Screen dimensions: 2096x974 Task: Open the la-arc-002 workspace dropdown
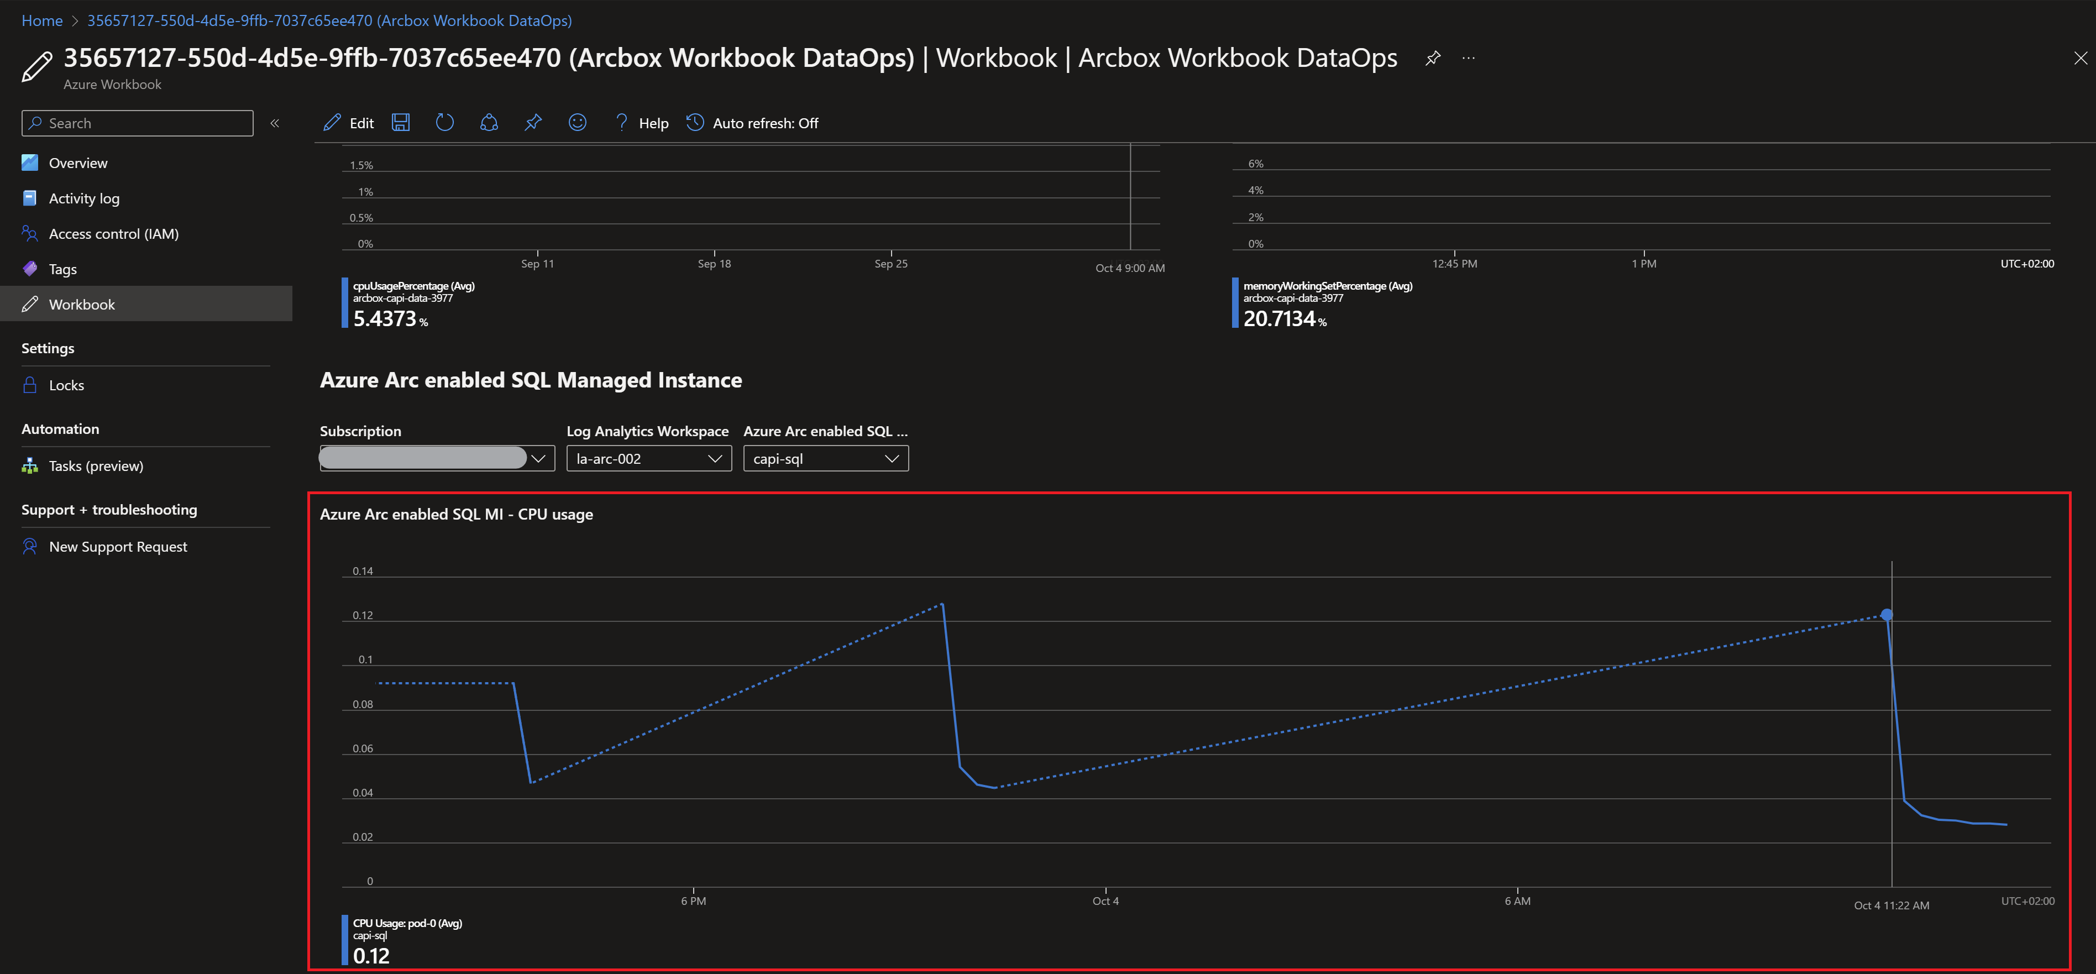648,459
